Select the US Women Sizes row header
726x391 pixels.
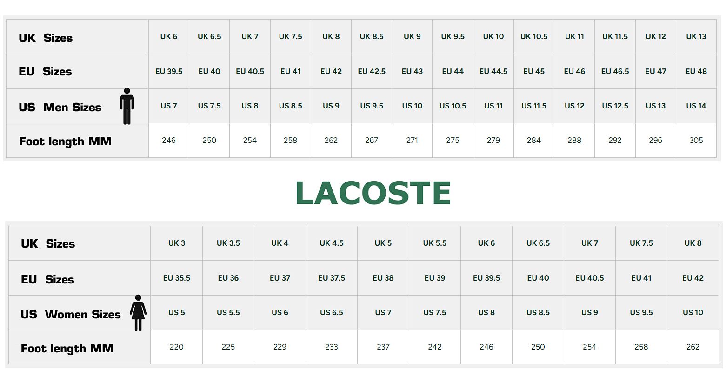[x=70, y=314]
